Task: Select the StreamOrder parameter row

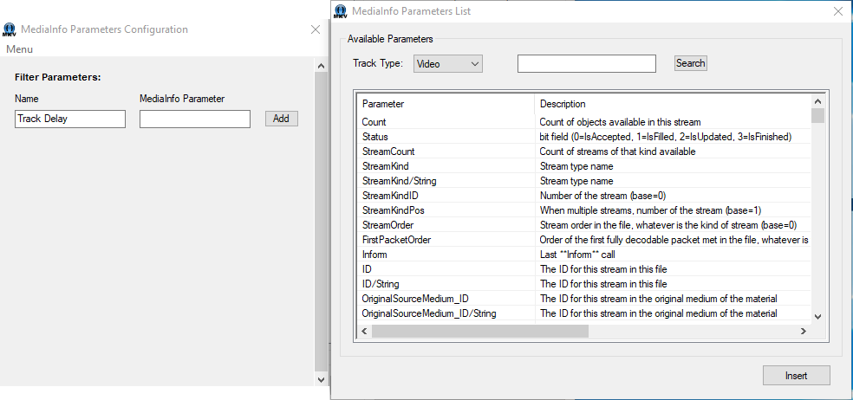Action: (583, 225)
